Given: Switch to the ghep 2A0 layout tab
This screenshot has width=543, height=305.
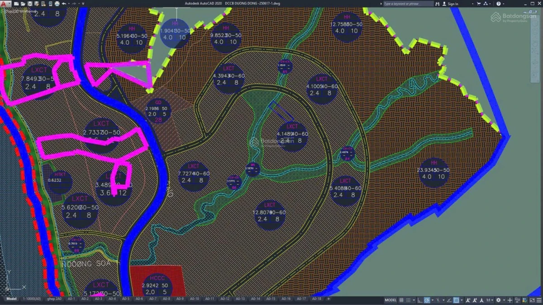Looking at the screenshot, I should pyautogui.click(x=54, y=299).
